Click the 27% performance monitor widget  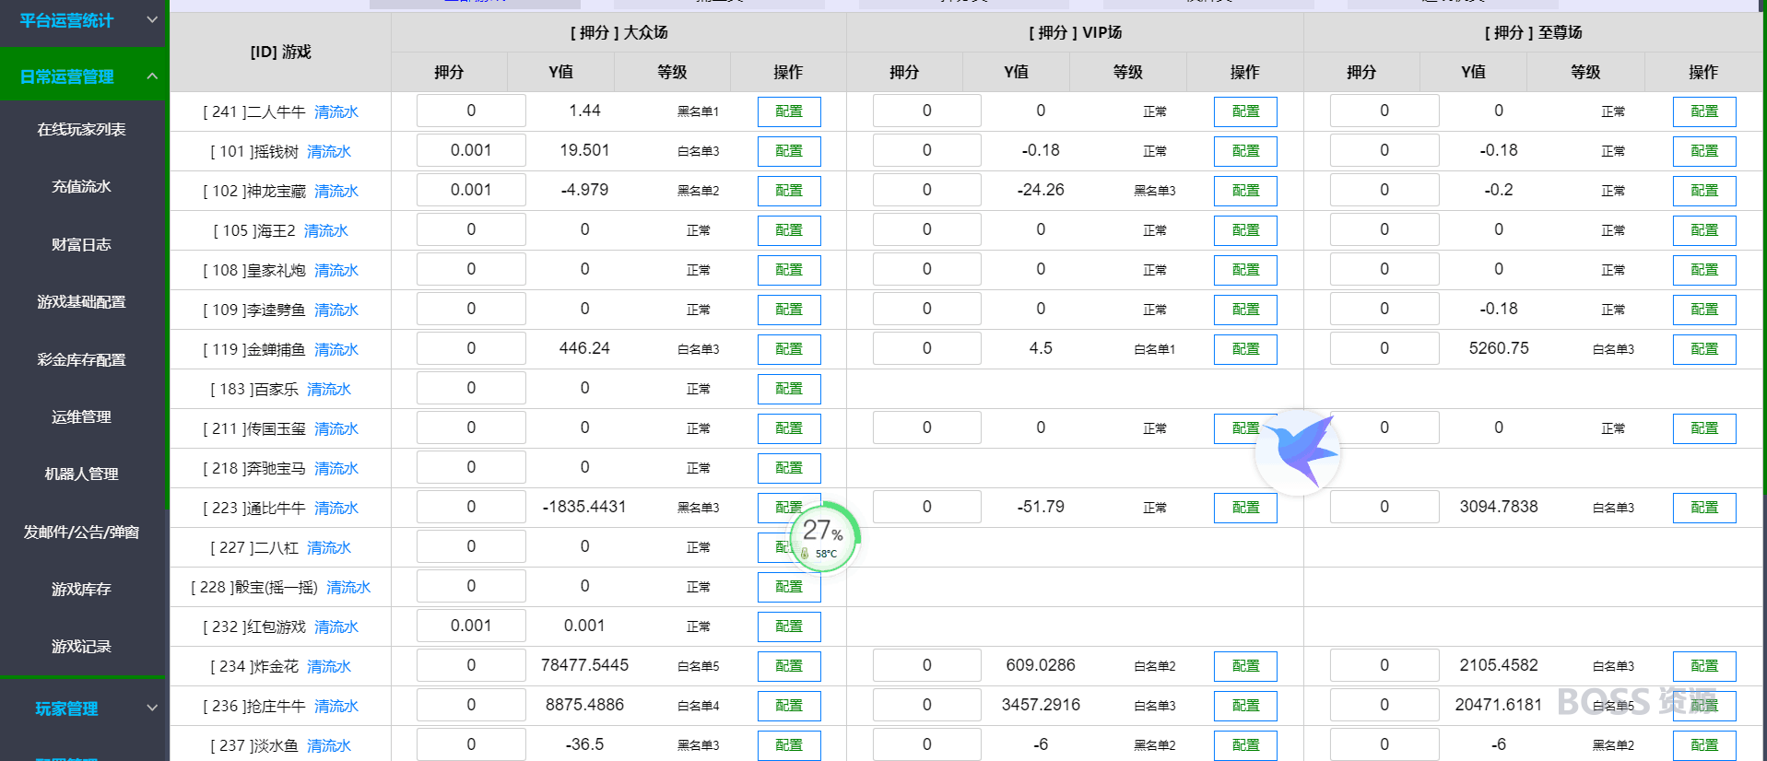(x=824, y=537)
